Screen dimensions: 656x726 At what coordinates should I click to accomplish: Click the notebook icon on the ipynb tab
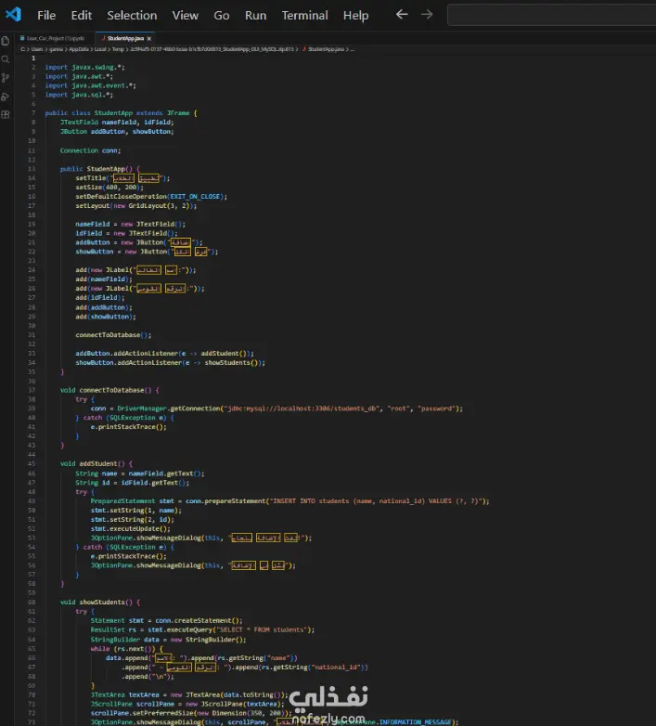tap(21, 38)
